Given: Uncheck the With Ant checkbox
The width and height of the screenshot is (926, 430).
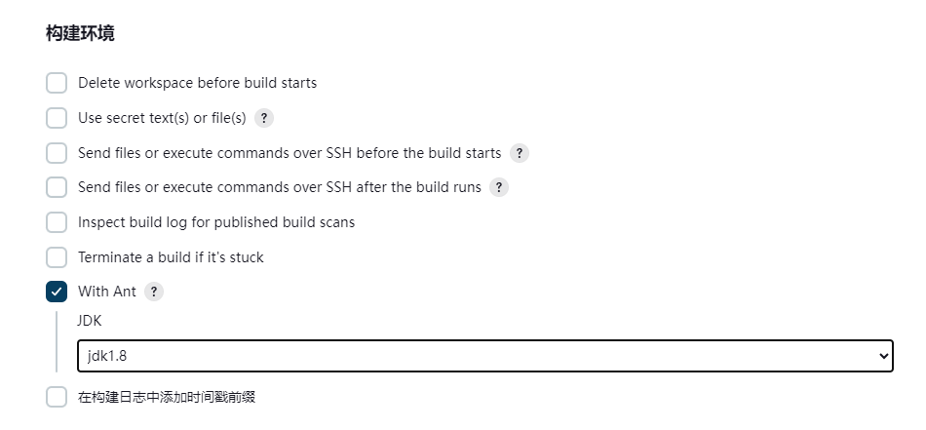Looking at the screenshot, I should (x=57, y=292).
